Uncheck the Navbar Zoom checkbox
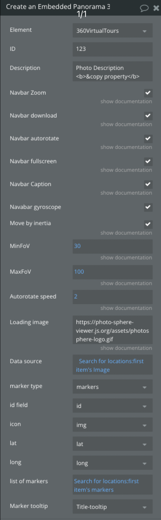The width and height of the screenshot is (161, 520). pyautogui.click(x=148, y=93)
